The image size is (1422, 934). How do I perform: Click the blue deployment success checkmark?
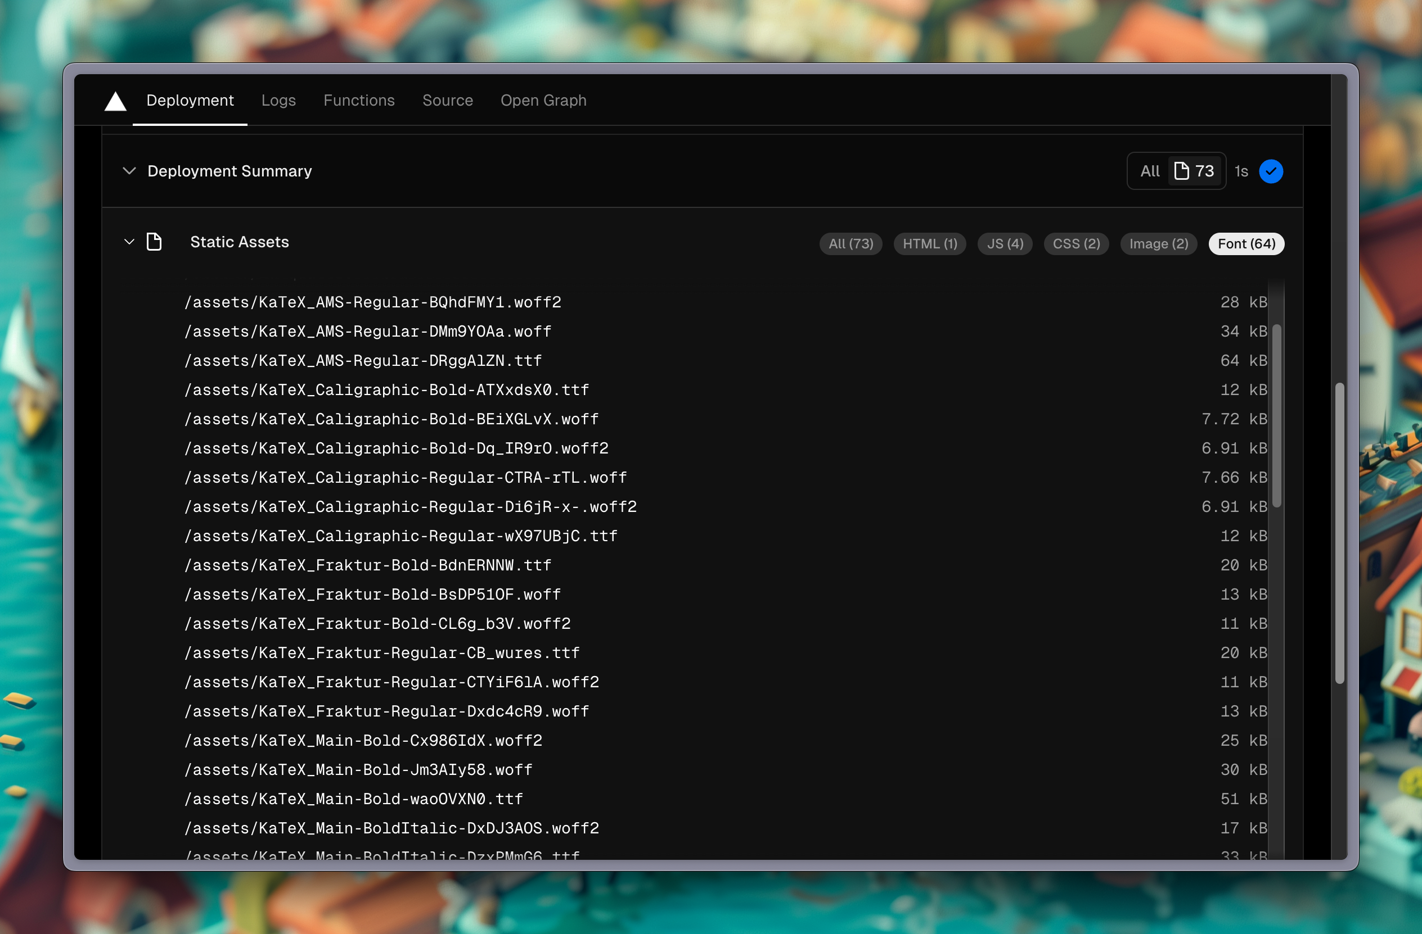1271,171
